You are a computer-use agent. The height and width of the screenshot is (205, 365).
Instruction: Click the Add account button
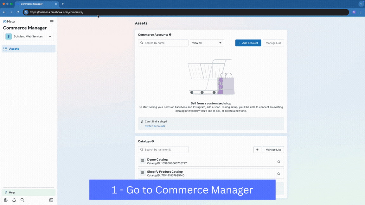(248, 43)
